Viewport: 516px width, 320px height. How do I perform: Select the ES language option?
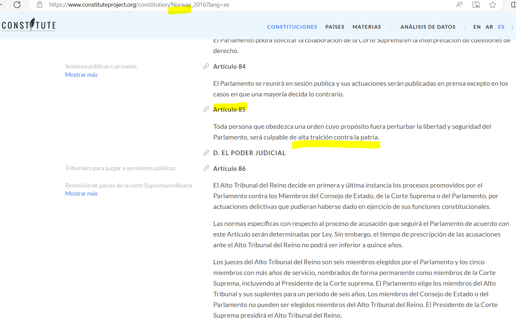(501, 27)
